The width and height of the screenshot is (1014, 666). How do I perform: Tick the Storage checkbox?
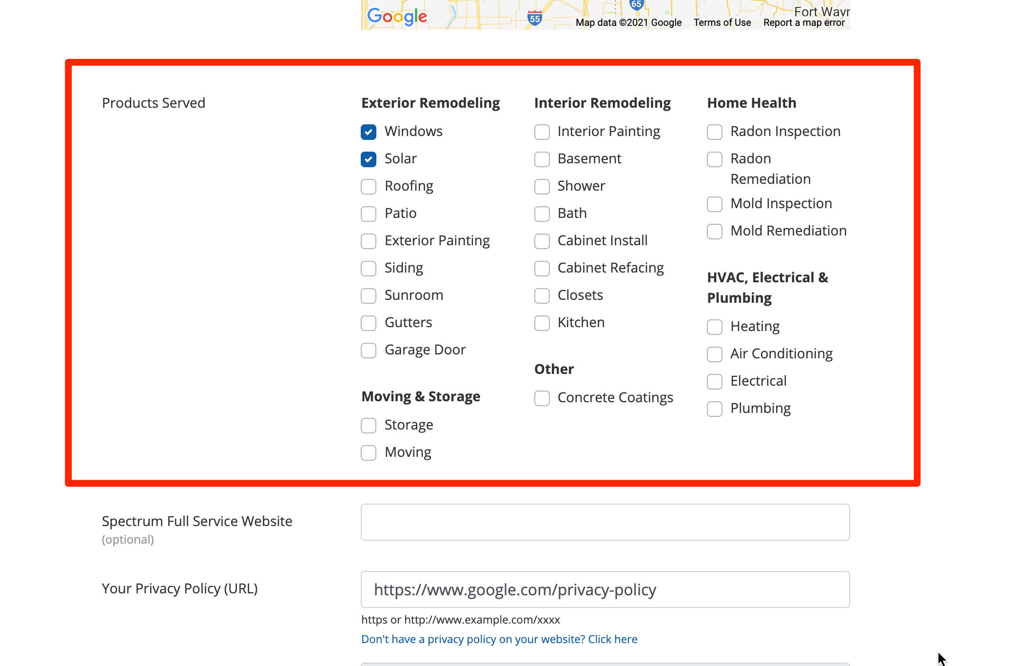coord(369,425)
